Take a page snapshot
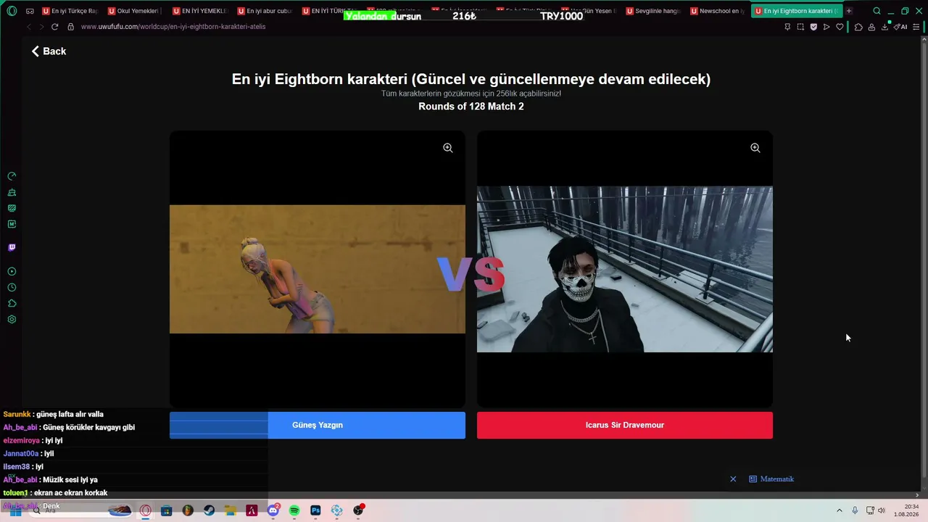This screenshot has height=522, width=928. pos(800,27)
